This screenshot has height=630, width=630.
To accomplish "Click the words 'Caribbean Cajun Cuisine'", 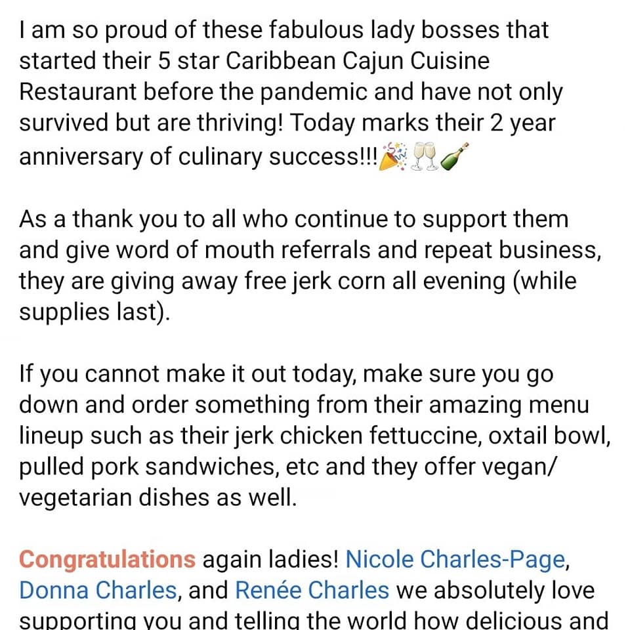I will [x=358, y=62].
